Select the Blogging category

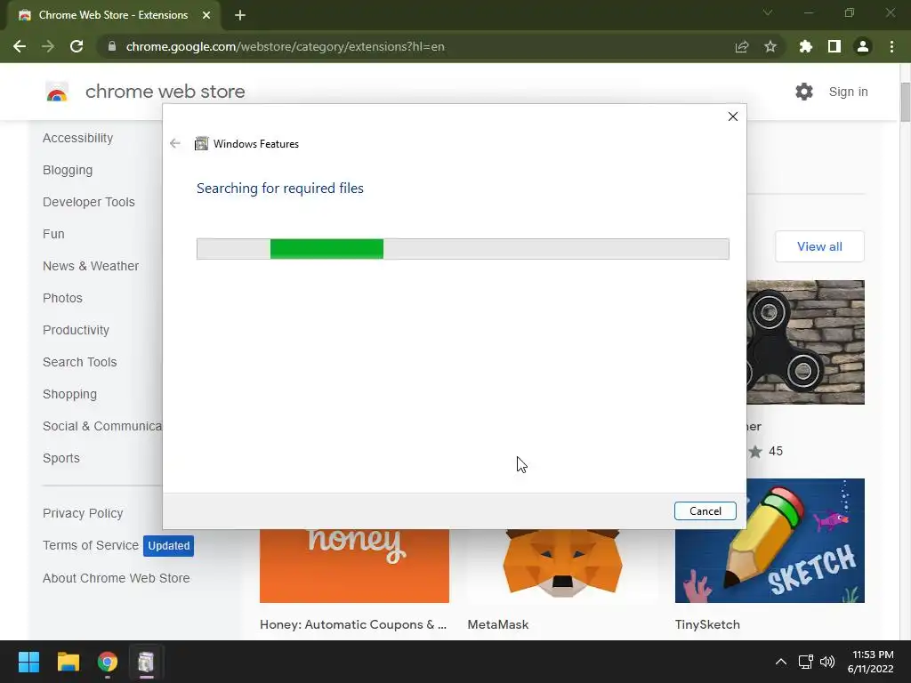pos(68,170)
